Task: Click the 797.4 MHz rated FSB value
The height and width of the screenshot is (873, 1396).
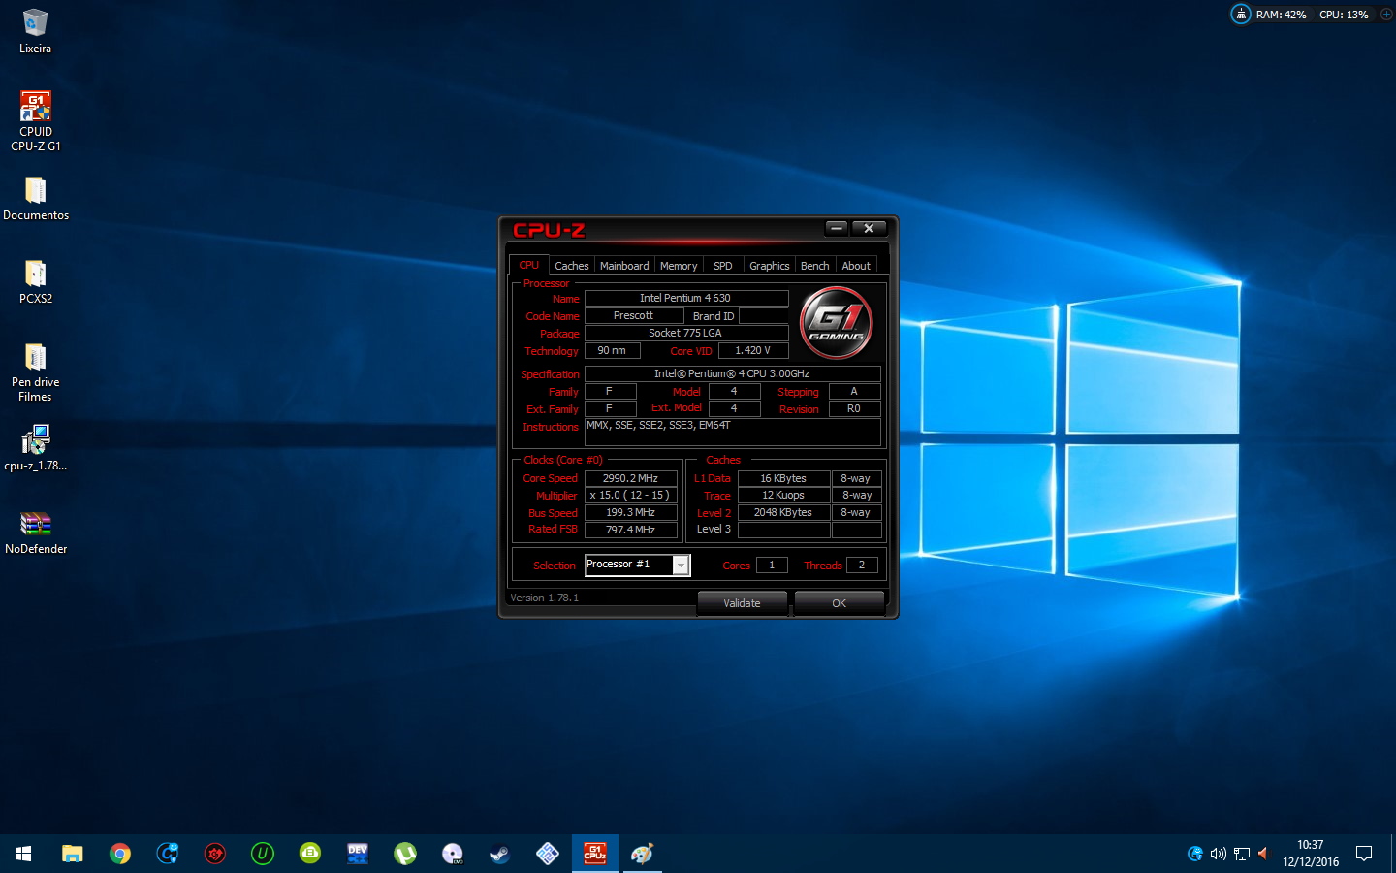Action: [630, 530]
